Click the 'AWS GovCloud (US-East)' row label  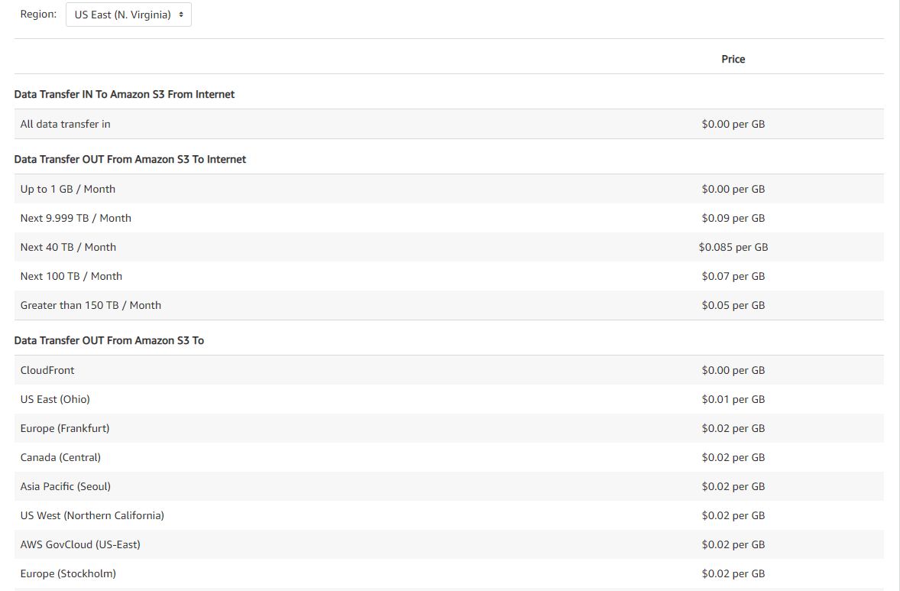click(80, 544)
